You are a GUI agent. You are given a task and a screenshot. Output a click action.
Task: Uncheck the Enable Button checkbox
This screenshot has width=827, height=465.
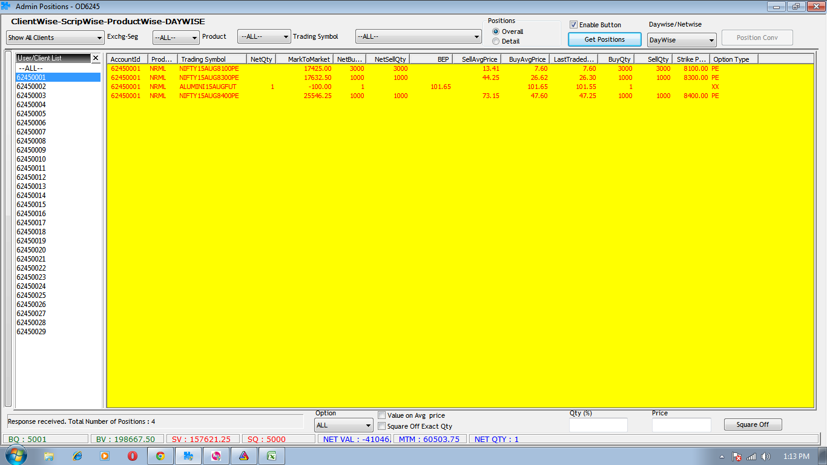[x=573, y=25]
